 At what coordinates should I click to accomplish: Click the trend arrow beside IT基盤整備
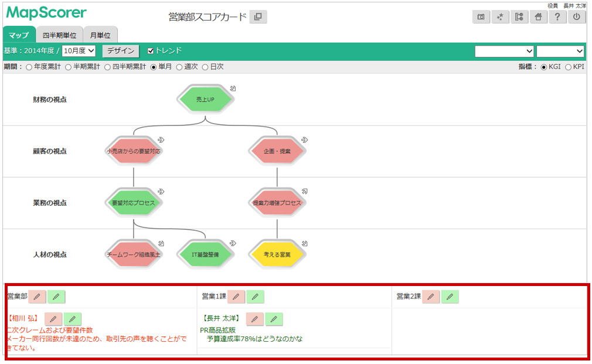233,244
